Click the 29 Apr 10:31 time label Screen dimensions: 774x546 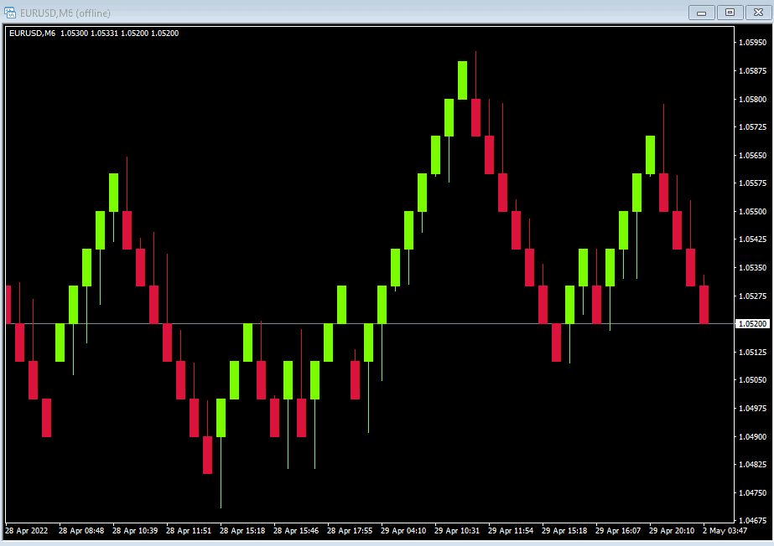(x=456, y=531)
